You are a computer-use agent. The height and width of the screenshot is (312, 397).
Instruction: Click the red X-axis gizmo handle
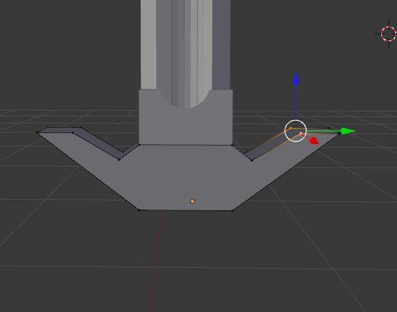point(314,141)
